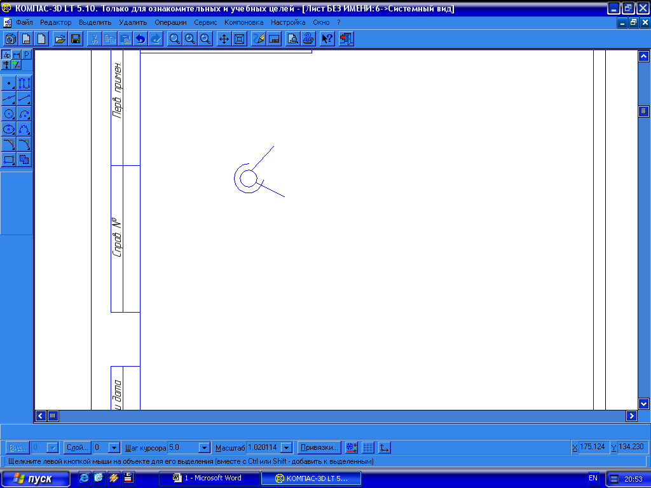Exit via the red arrow door icon

(x=346, y=39)
